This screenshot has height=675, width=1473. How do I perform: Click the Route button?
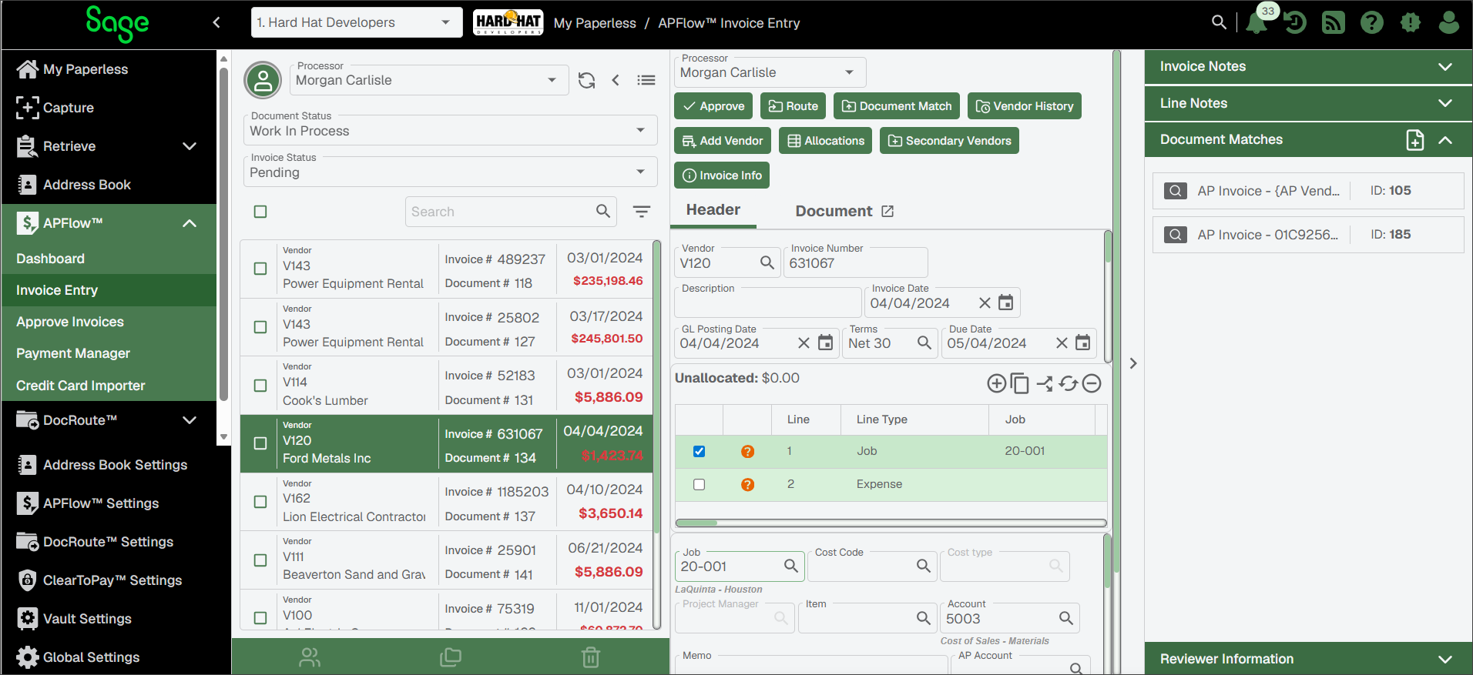(x=793, y=106)
